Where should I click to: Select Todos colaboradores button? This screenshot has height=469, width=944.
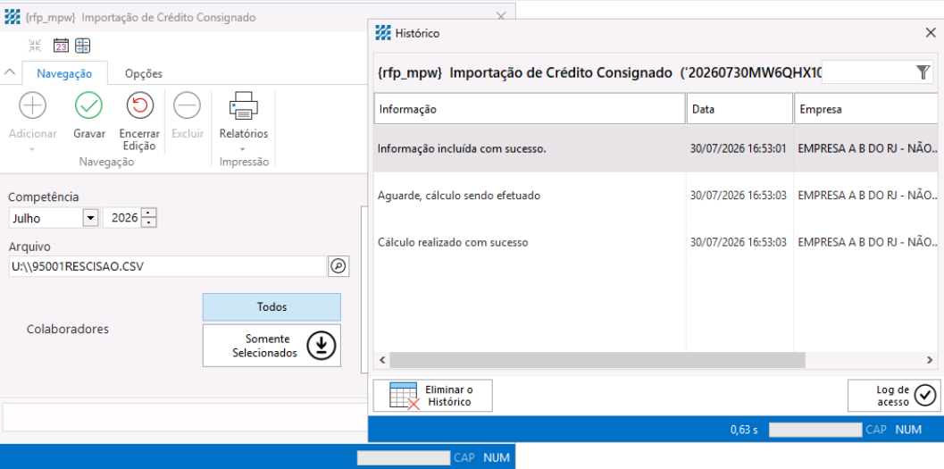[x=272, y=307]
